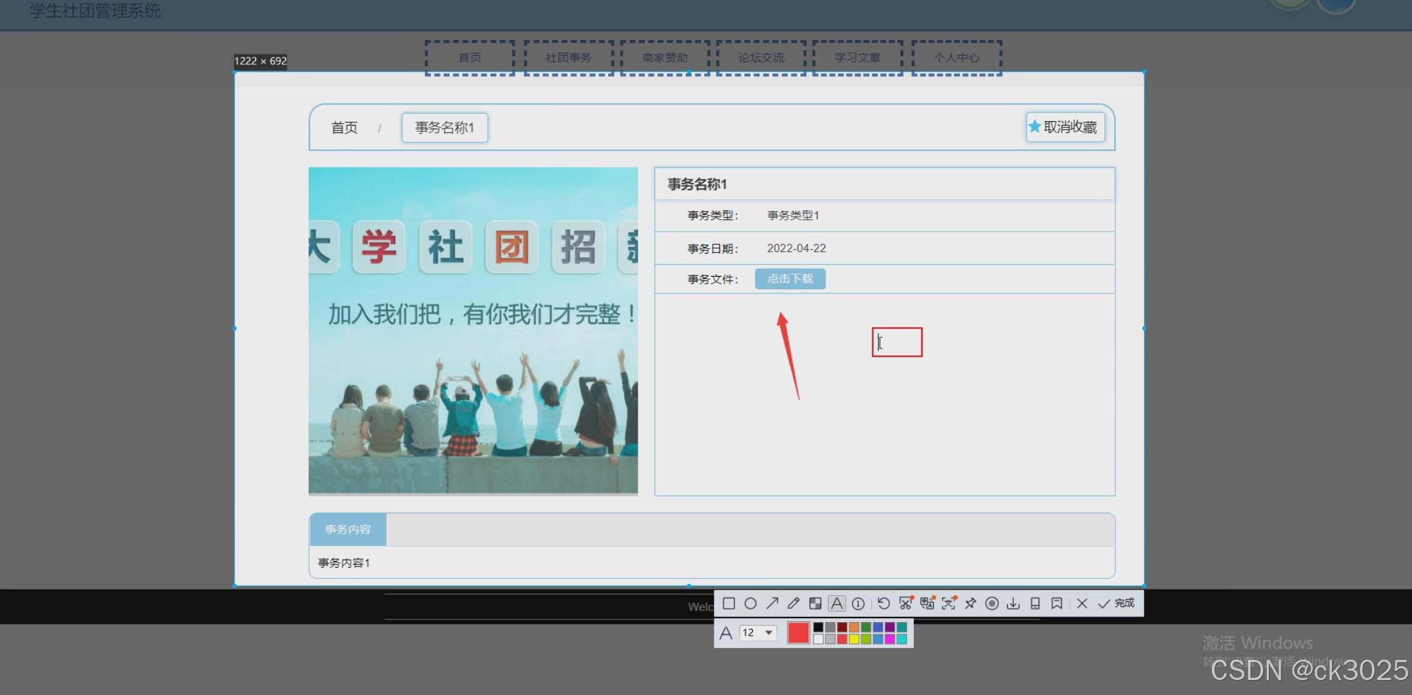
Task: Toggle the text annotation tool
Action: click(836, 603)
